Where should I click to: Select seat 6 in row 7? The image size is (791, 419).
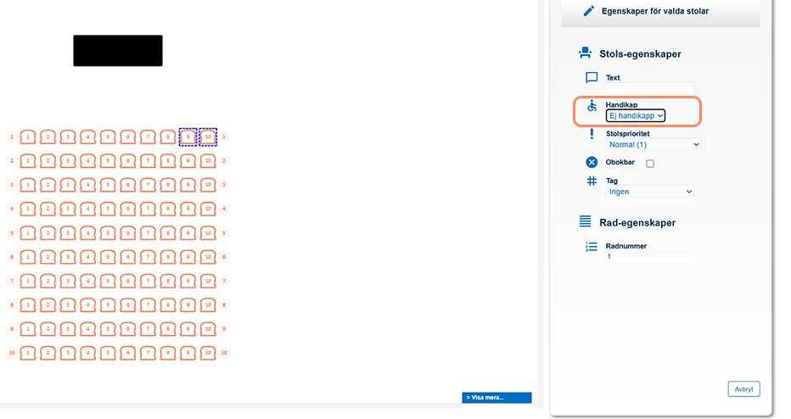tap(127, 281)
